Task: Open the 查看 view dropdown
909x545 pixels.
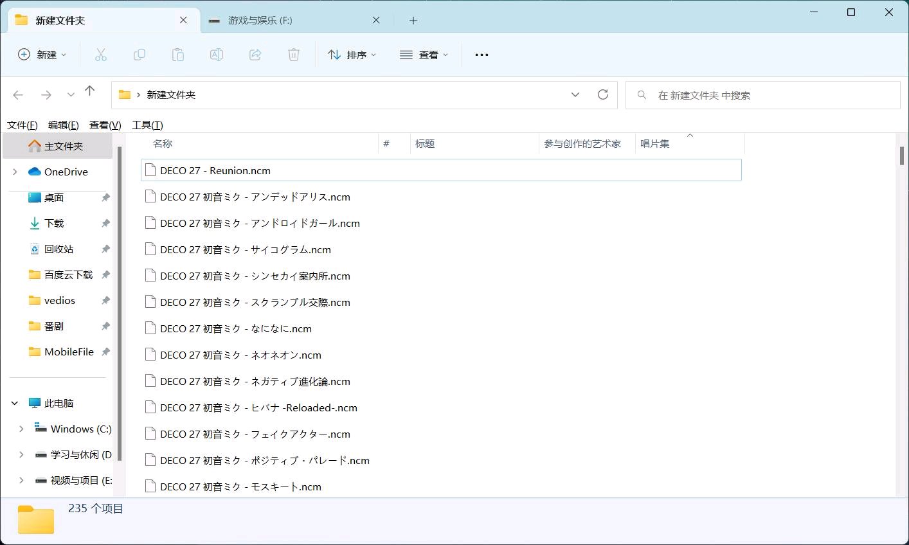Action: pos(424,55)
